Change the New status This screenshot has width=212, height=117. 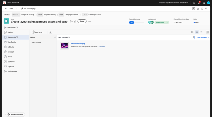click(x=196, y=22)
